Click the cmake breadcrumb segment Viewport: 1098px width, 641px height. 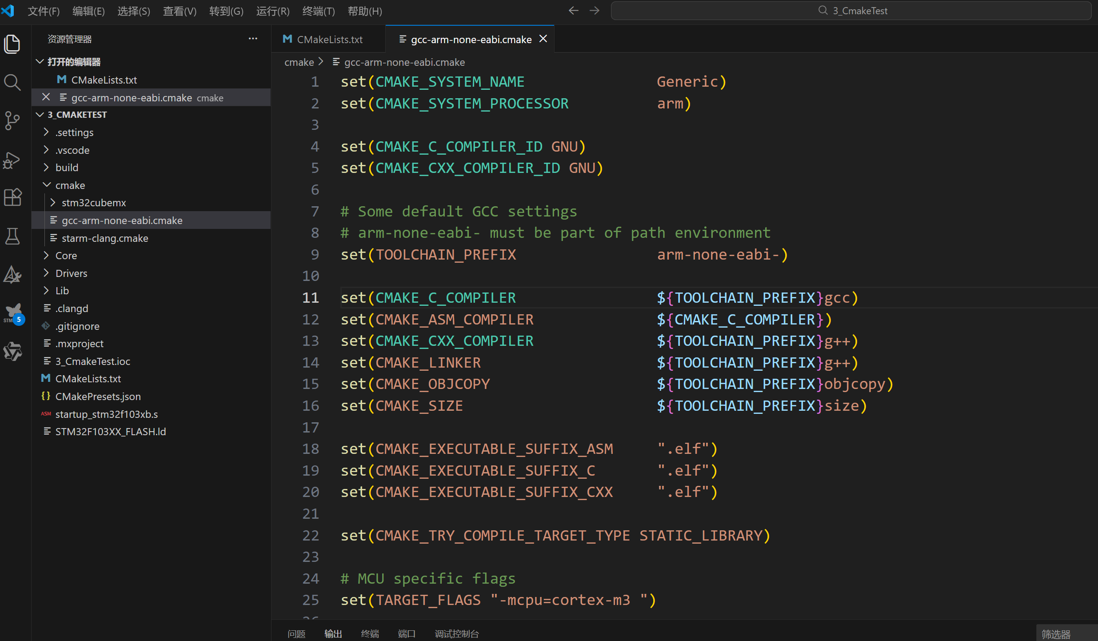tap(299, 62)
